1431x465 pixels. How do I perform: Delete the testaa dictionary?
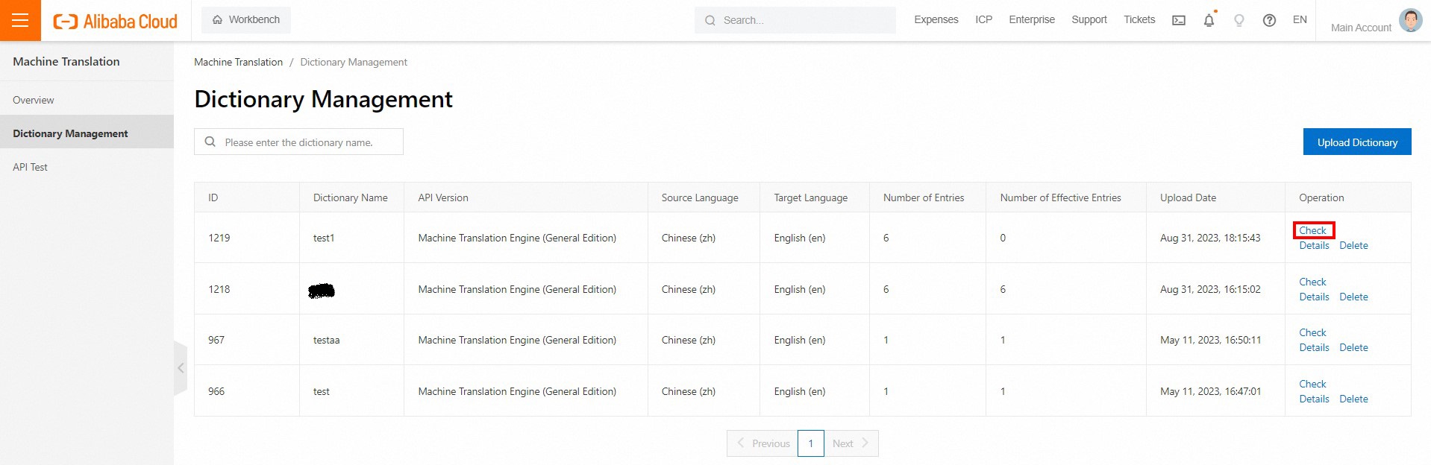(1353, 347)
